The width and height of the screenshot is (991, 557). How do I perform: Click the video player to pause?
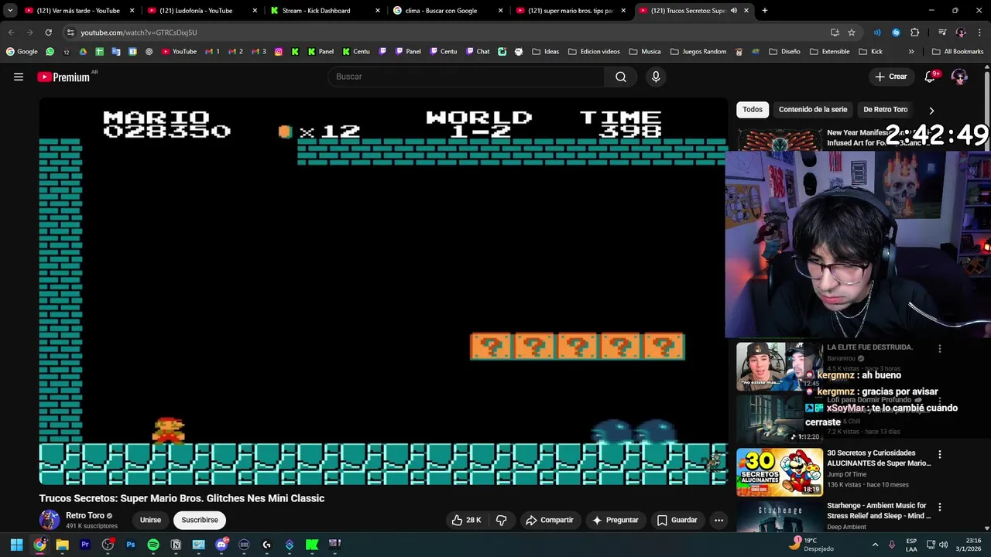pos(383,292)
